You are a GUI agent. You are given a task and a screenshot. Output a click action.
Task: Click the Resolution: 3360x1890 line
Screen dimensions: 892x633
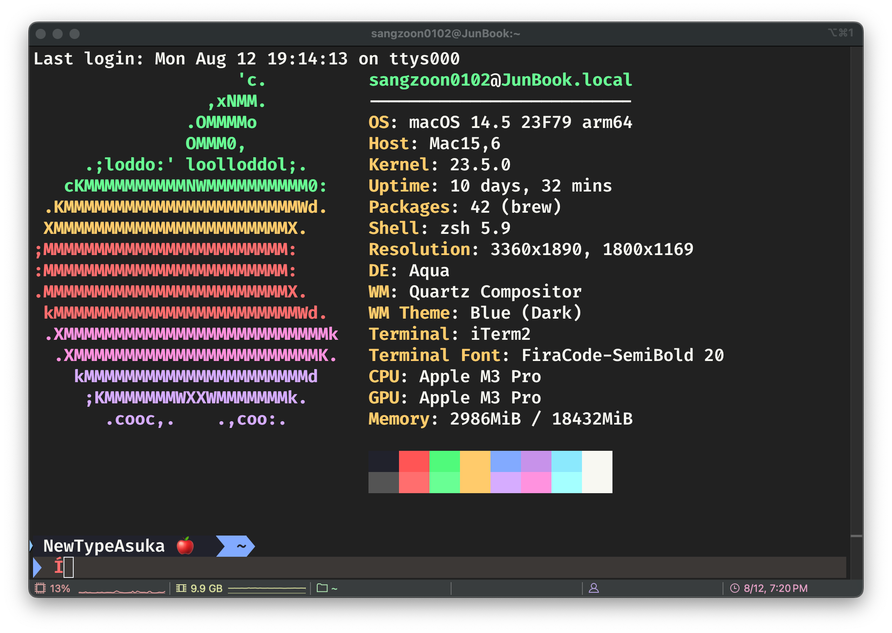531,250
